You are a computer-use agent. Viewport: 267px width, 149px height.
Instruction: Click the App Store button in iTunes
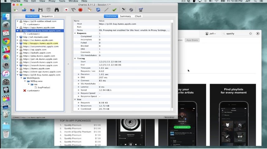pos(192,40)
